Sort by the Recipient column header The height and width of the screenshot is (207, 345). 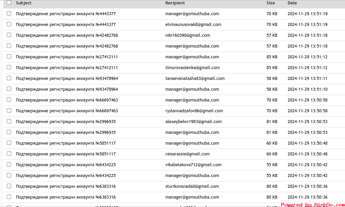175,3
